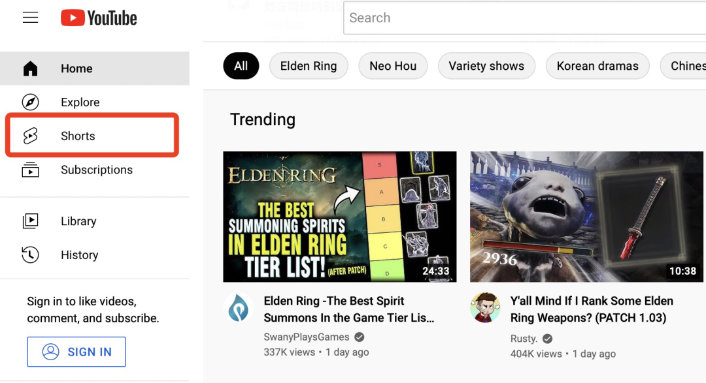The image size is (706, 383).
Task: Open the Elden Ring weapons ranking thumbnail
Action: pos(586,217)
